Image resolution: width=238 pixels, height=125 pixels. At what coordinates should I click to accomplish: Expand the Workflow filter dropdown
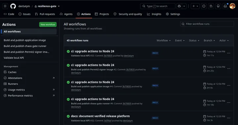point(164,40)
